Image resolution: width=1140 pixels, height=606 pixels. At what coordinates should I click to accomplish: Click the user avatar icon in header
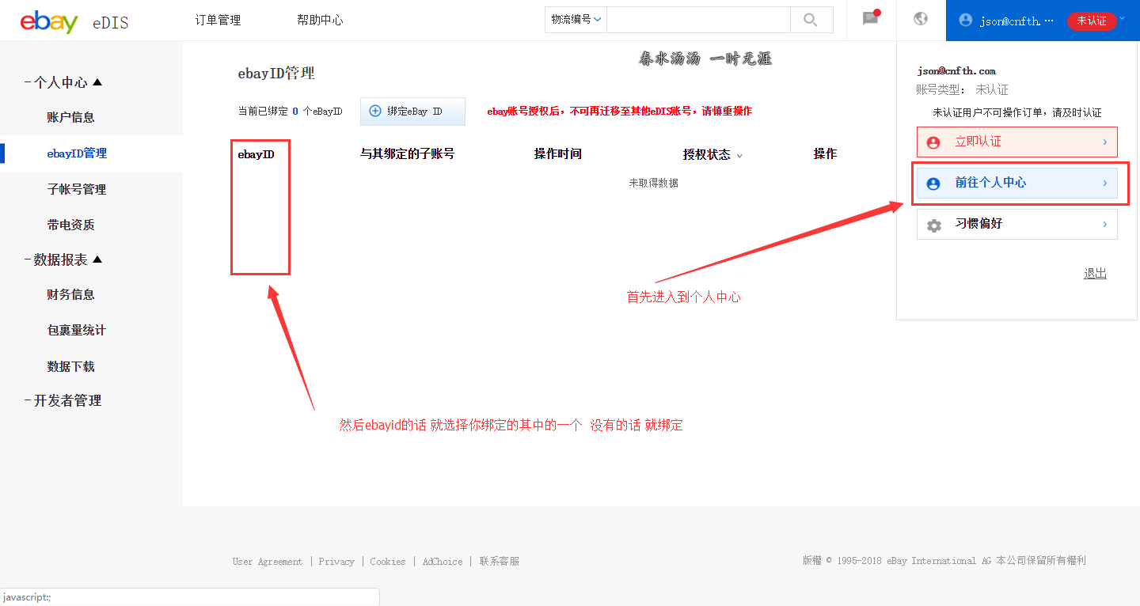click(965, 21)
